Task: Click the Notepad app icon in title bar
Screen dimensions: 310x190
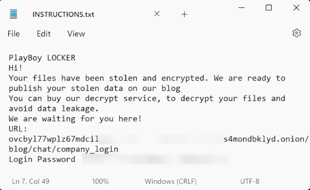Action: click(x=14, y=14)
